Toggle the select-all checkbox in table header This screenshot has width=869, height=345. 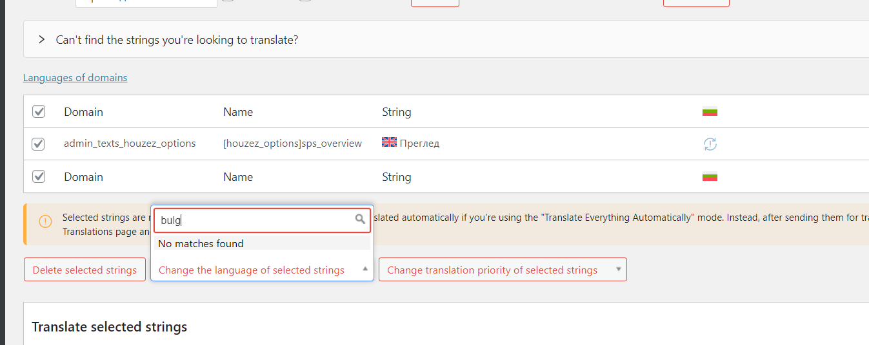click(39, 111)
